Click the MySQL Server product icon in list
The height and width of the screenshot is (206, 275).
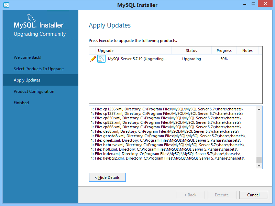(101, 59)
